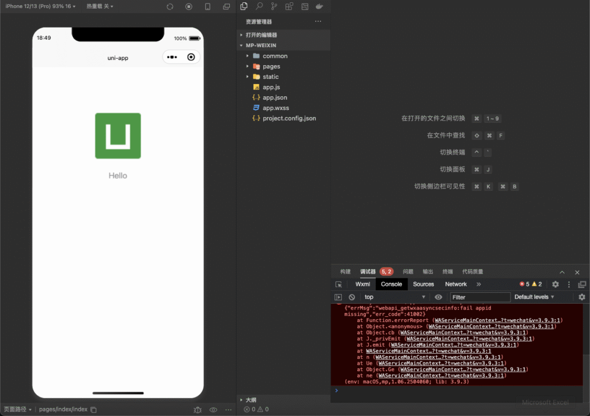The image size is (590, 416).
Task: Click the Docker whale icon
Action: click(319, 6)
